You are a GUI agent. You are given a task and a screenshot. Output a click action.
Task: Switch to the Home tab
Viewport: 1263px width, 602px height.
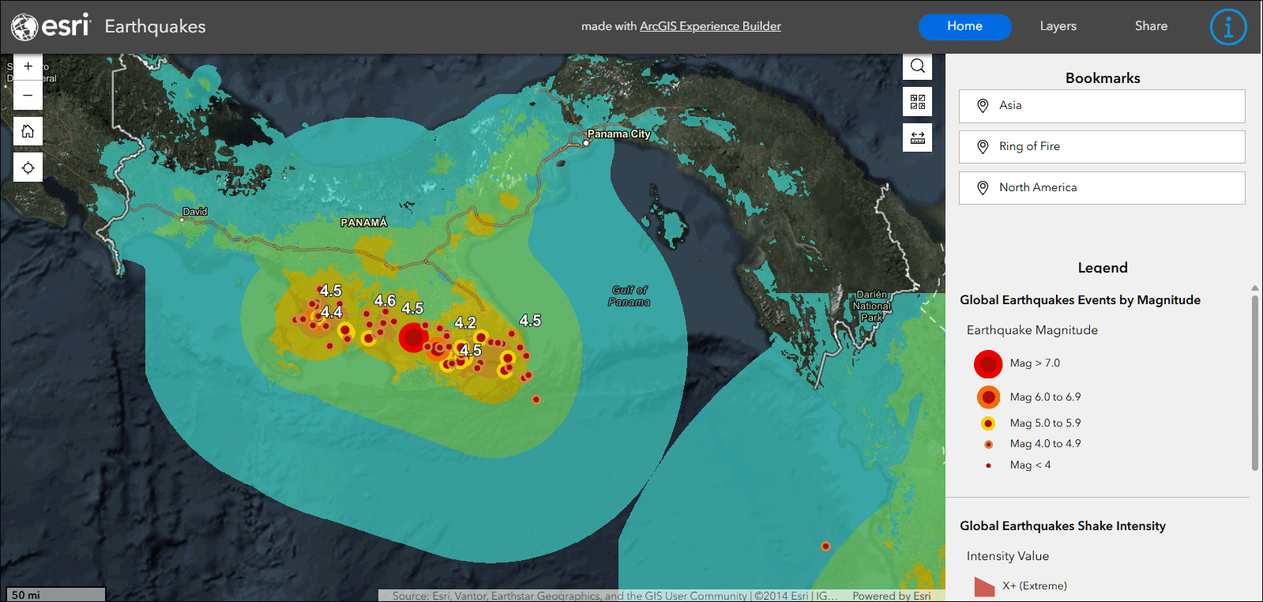(x=964, y=26)
